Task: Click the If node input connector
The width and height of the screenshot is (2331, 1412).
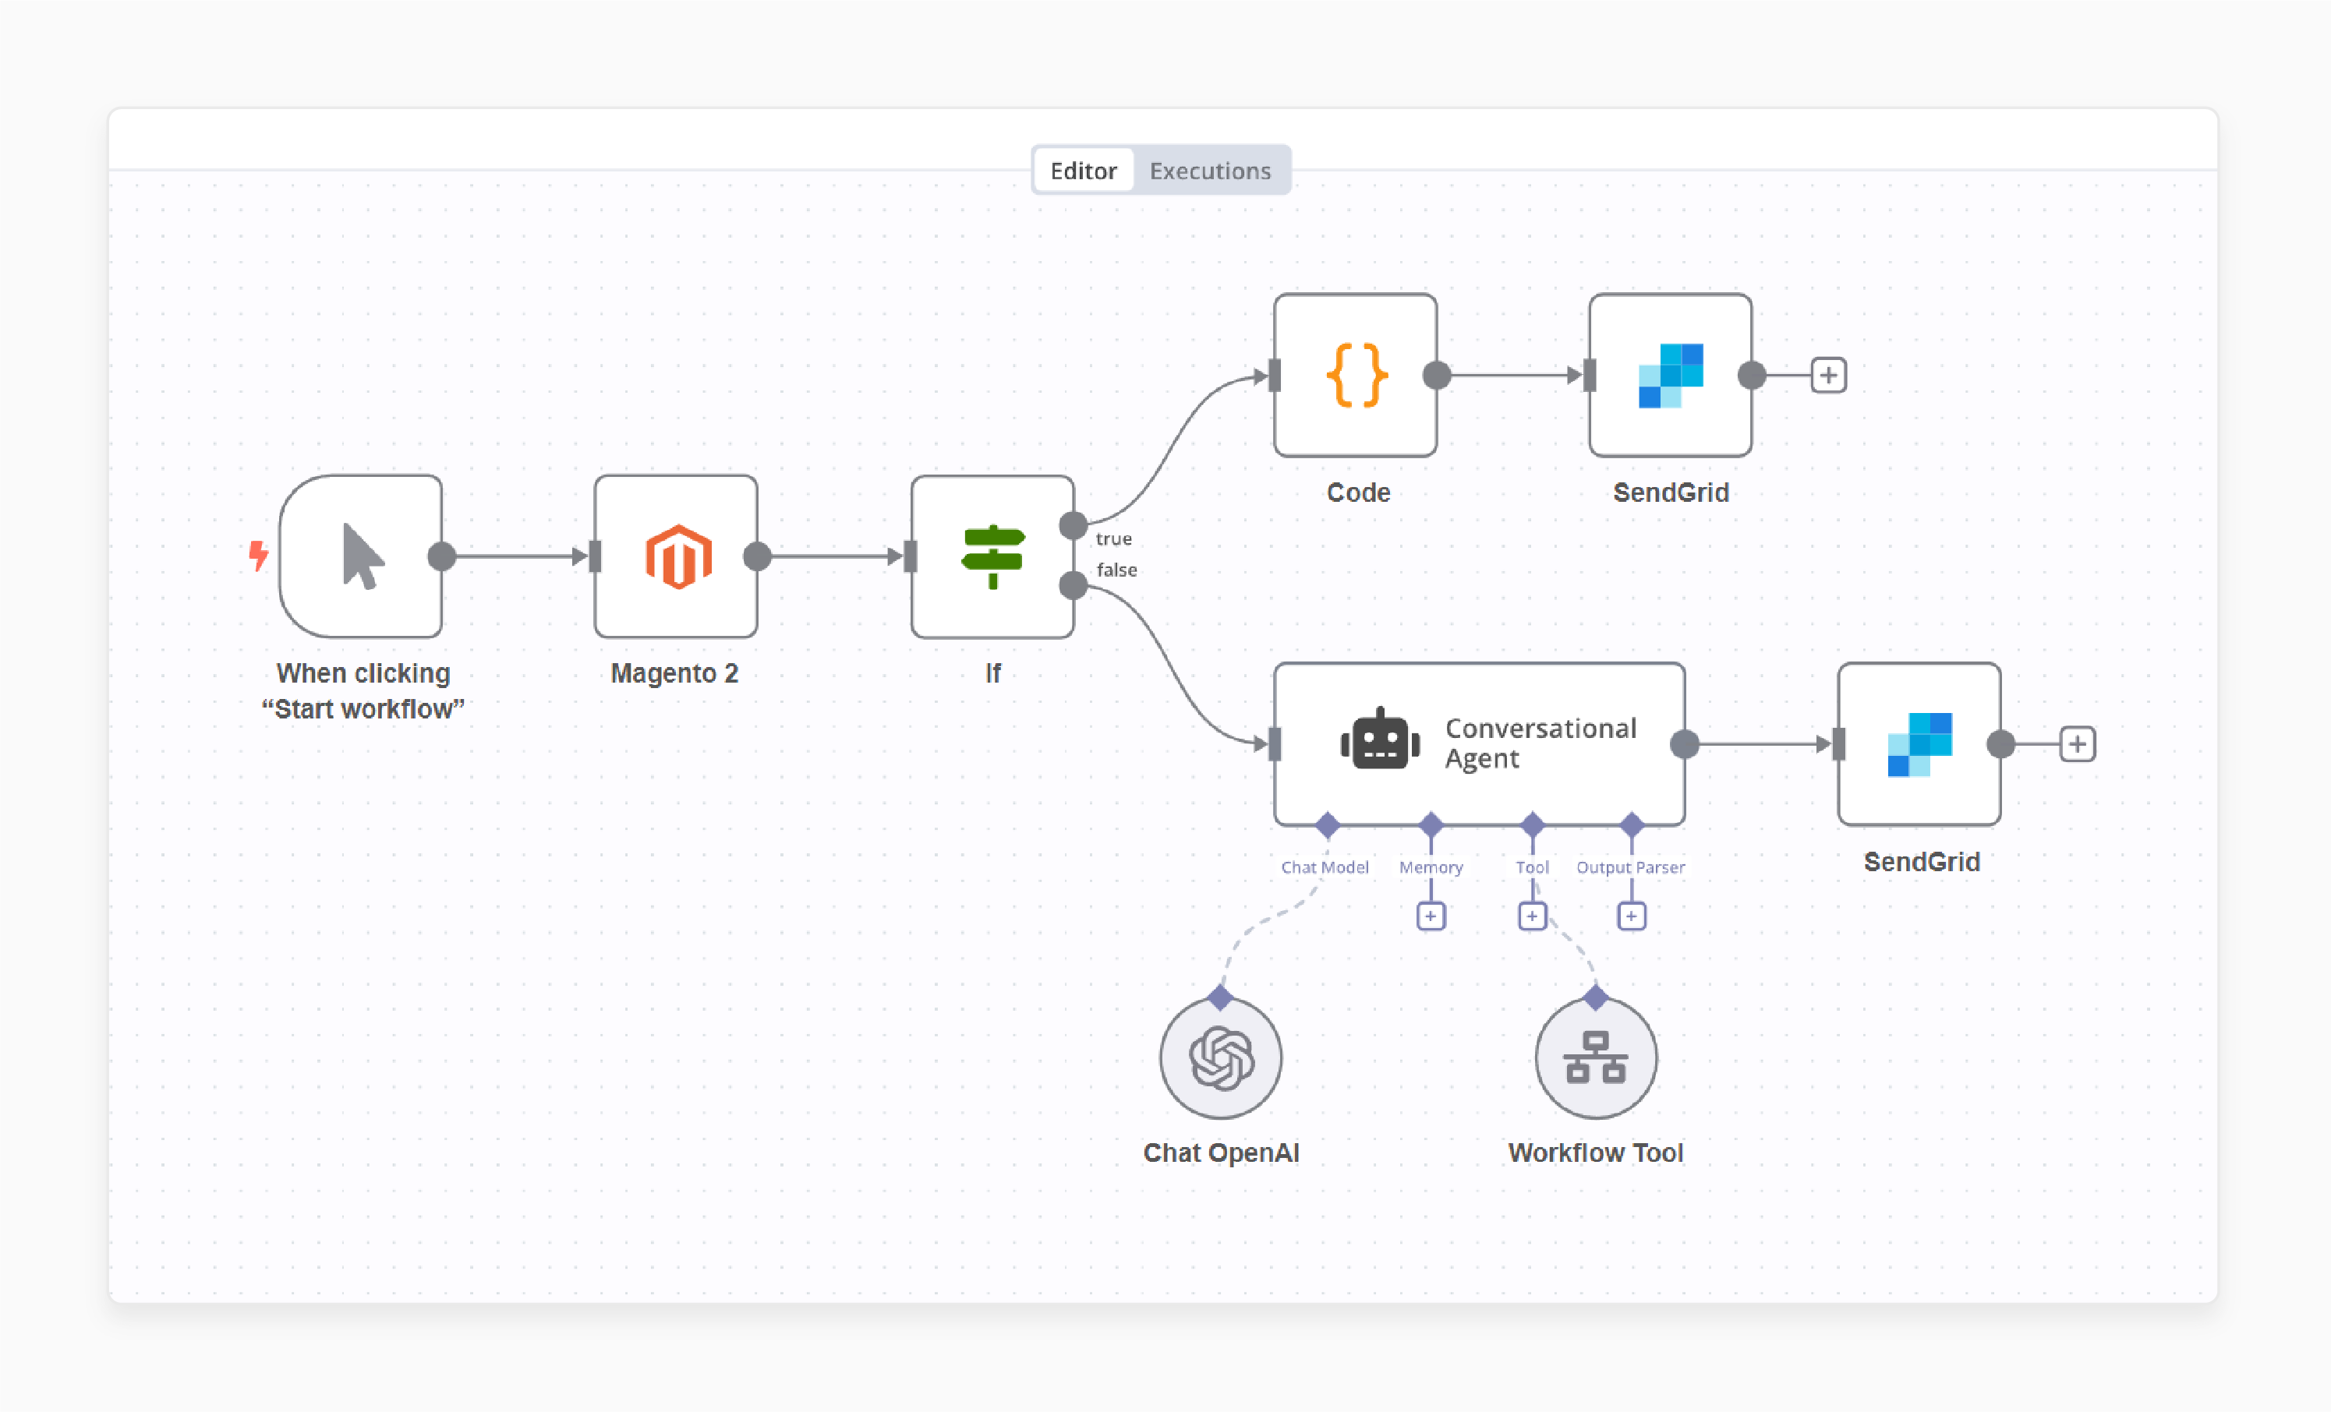Action: point(910,557)
